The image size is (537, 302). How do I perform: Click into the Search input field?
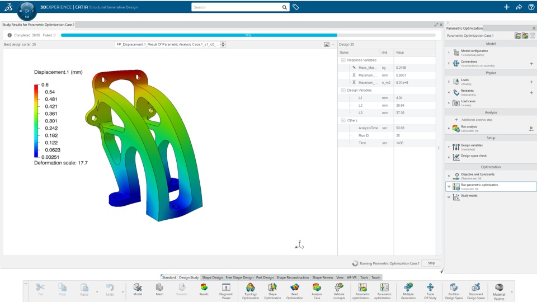[236, 7]
